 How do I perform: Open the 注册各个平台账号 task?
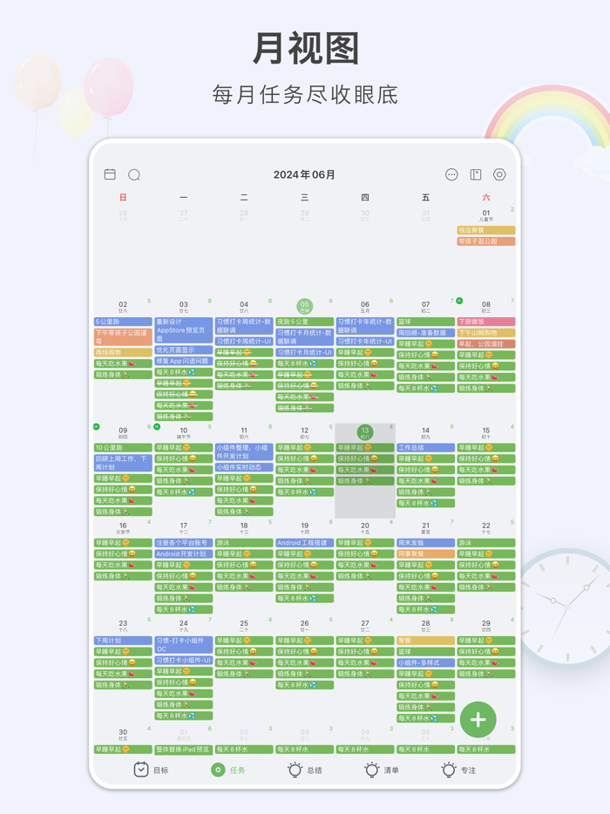pos(184,543)
